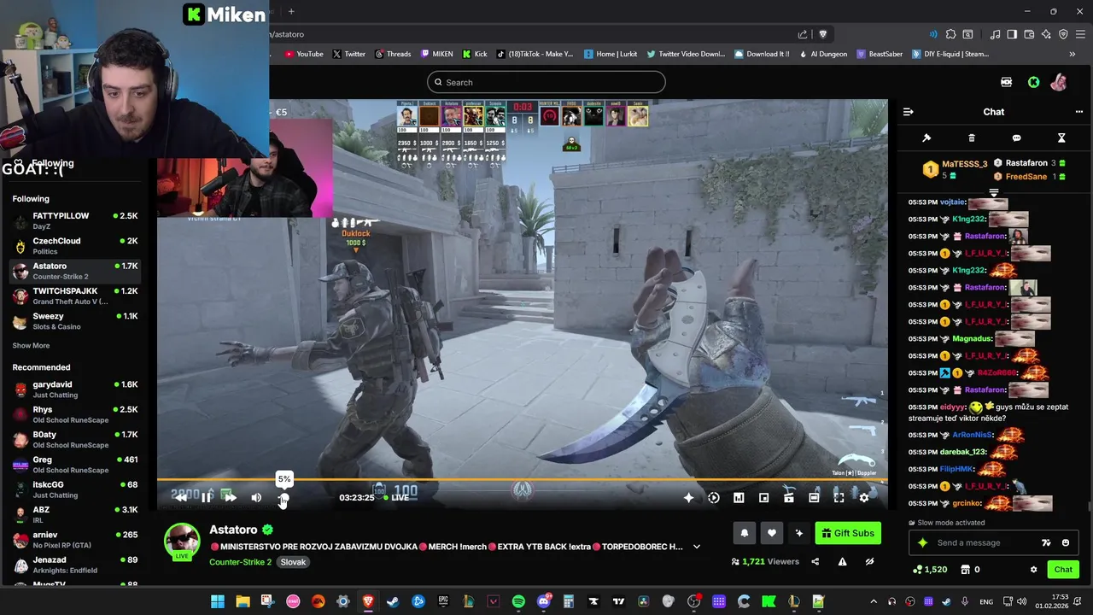Collapse the chat panel arrow icon
Viewport: 1093px width, 615px height.
click(x=909, y=112)
